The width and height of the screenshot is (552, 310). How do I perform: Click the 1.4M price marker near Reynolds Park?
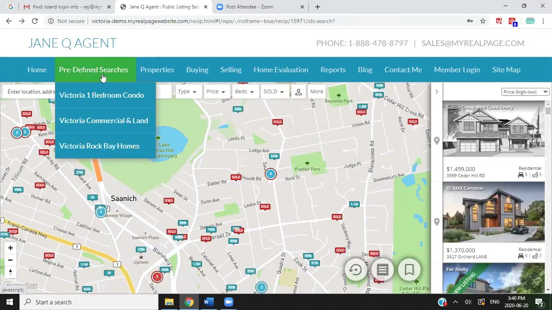(x=362, y=106)
